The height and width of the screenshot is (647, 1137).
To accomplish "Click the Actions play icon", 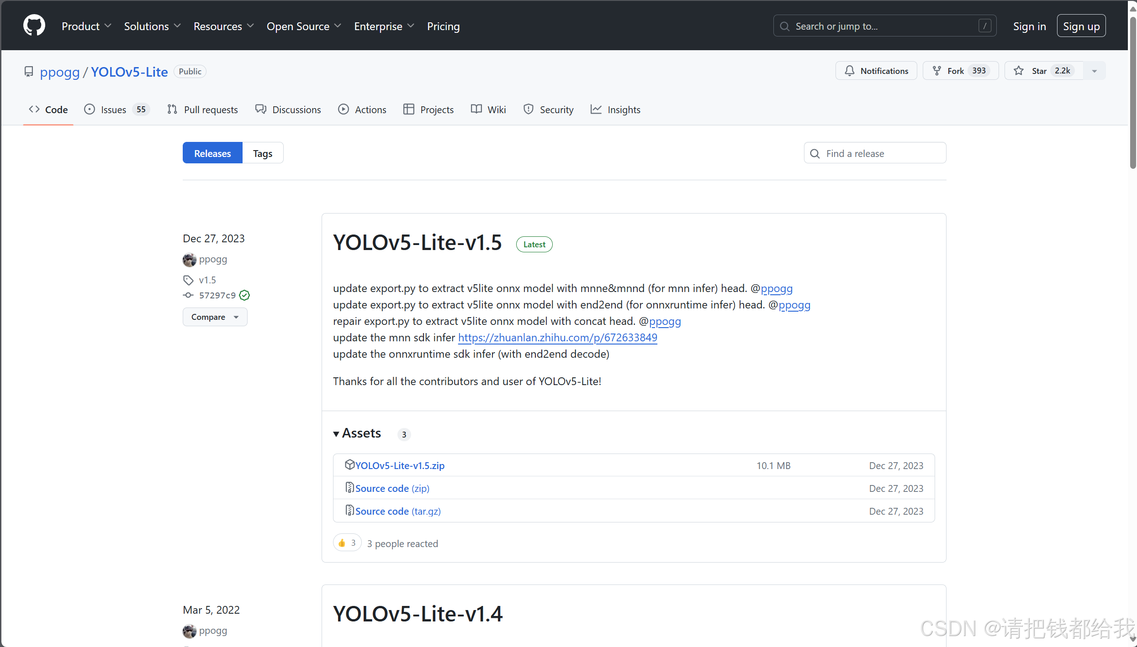I will click(344, 110).
